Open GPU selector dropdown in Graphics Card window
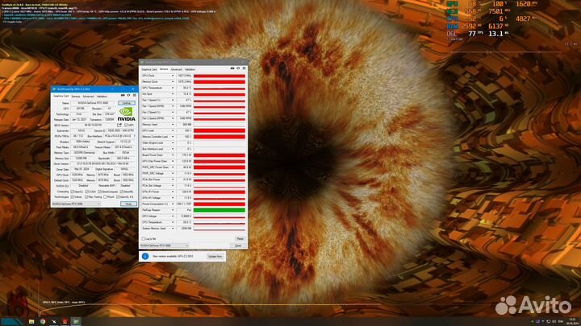This screenshot has width=581, height=326. pos(77,204)
